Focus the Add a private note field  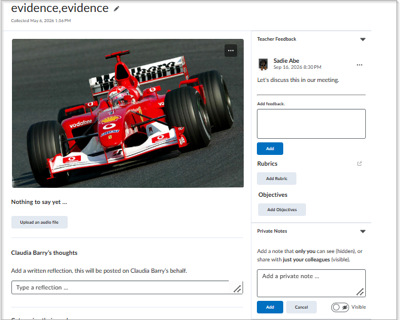point(311,283)
